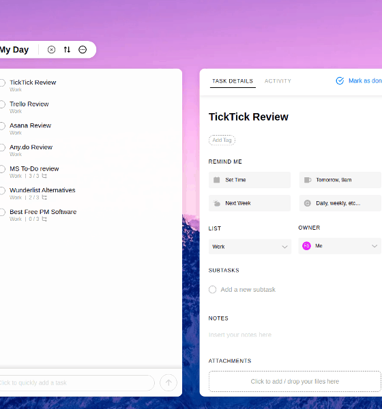Open the more options circle icon
This screenshot has height=409, width=382.
(x=83, y=50)
